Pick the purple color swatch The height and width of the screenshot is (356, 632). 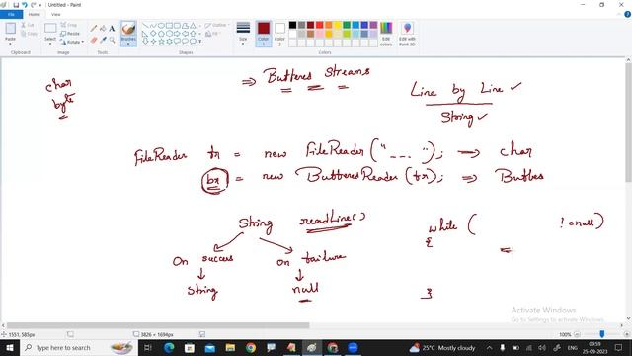click(x=373, y=25)
